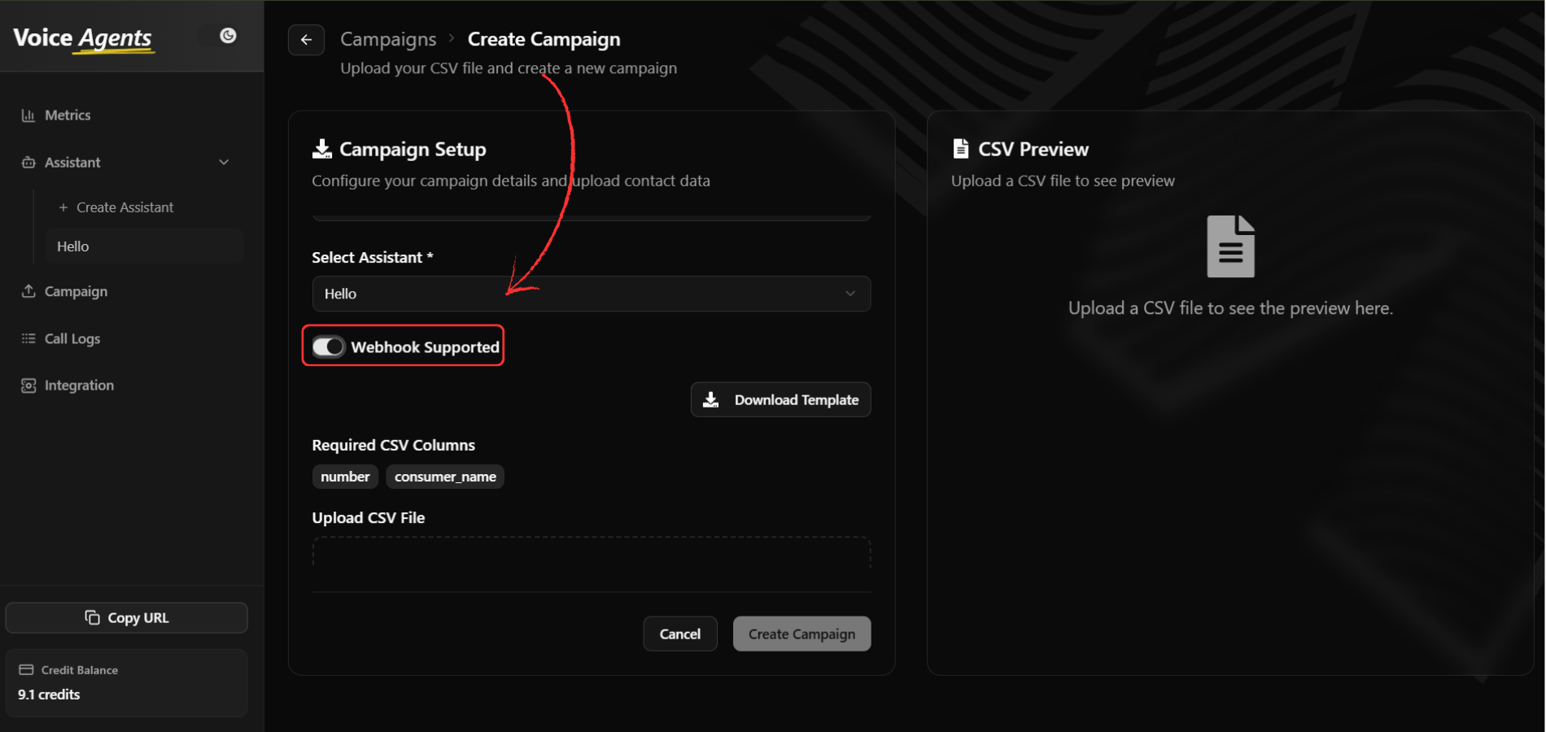Click the Campaign upload icon
The image size is (1546, 732).
pos(28,291)
